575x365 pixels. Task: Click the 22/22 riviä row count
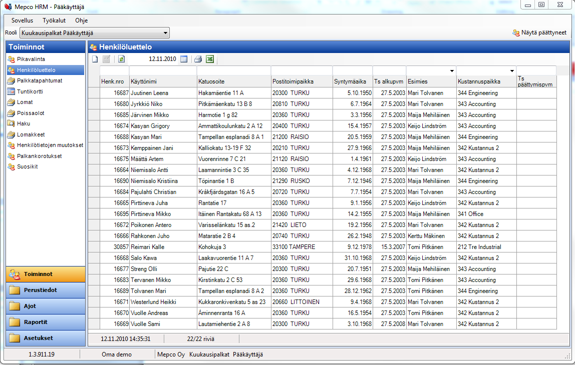click(200, 339)
